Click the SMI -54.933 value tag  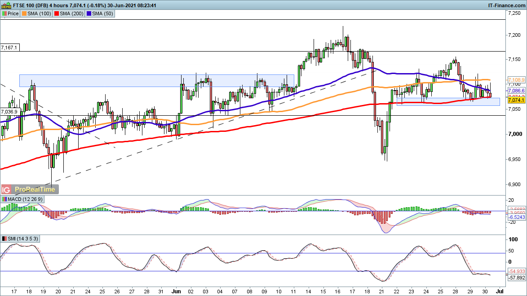click(x=516, y=272)
